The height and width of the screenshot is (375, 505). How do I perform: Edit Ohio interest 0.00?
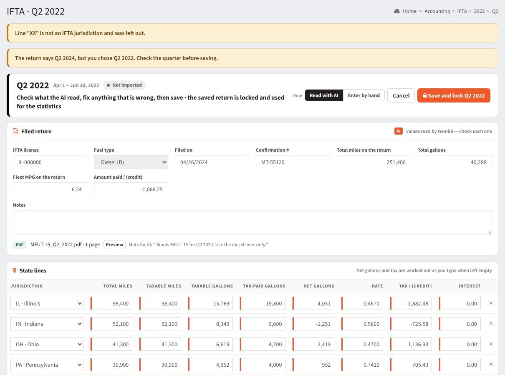tap(460, 344)
